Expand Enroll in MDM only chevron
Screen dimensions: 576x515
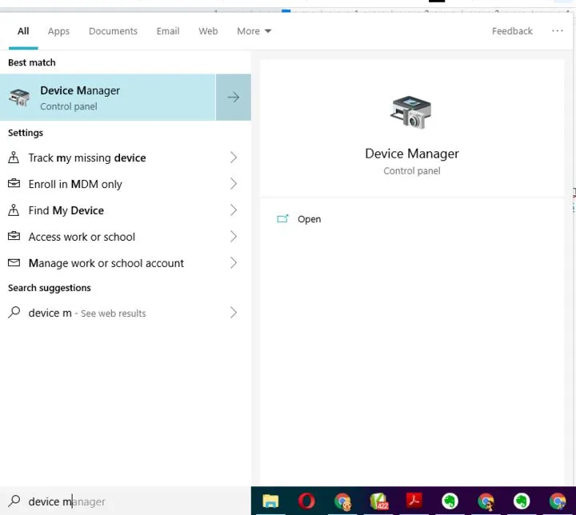tap(234, 184)
